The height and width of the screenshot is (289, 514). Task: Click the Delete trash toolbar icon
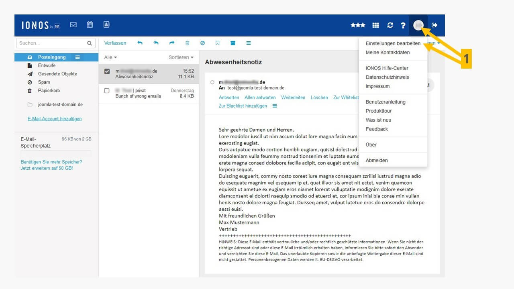pos(187,43)
